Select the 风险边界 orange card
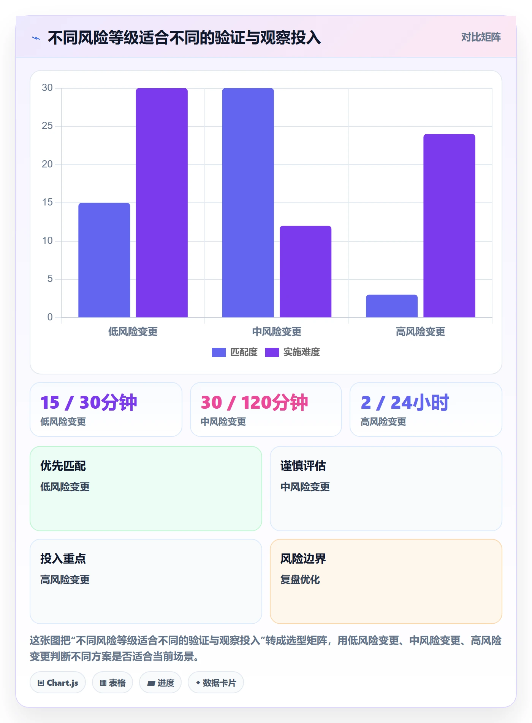532x723 pixels. 386,581
